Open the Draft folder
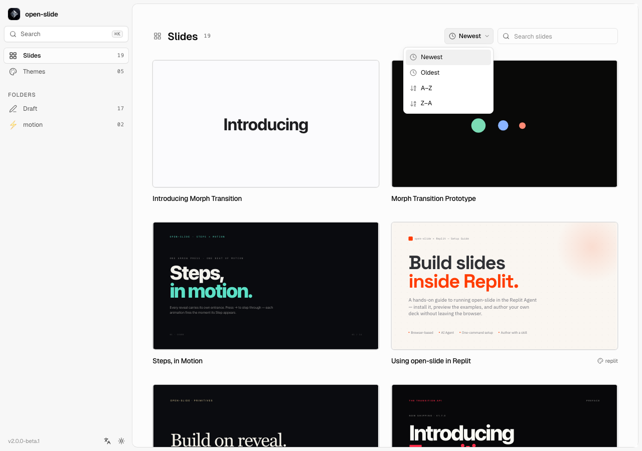642x451 pixels. (66, 109)
